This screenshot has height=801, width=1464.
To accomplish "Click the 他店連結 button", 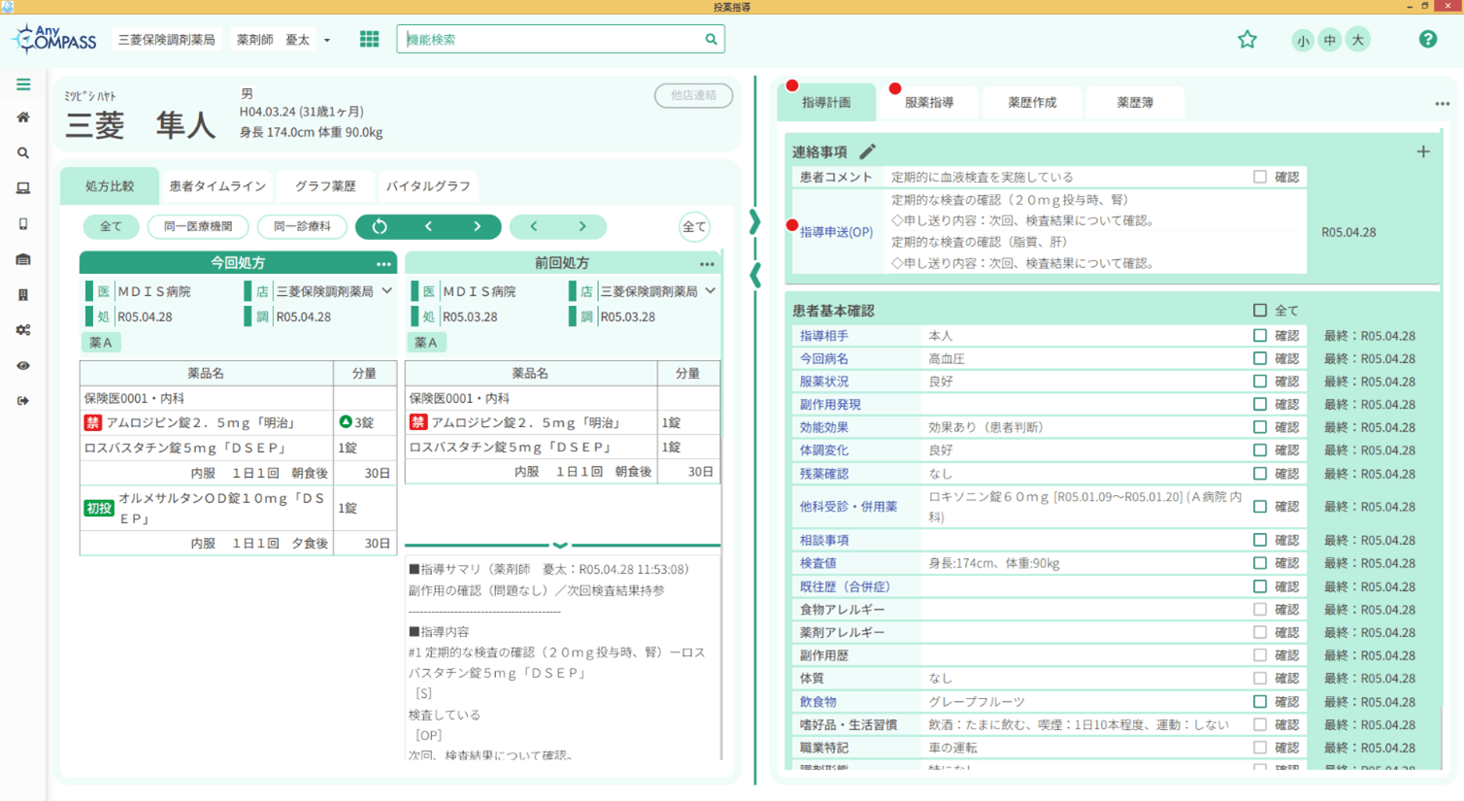I will (x=693, y=95).
